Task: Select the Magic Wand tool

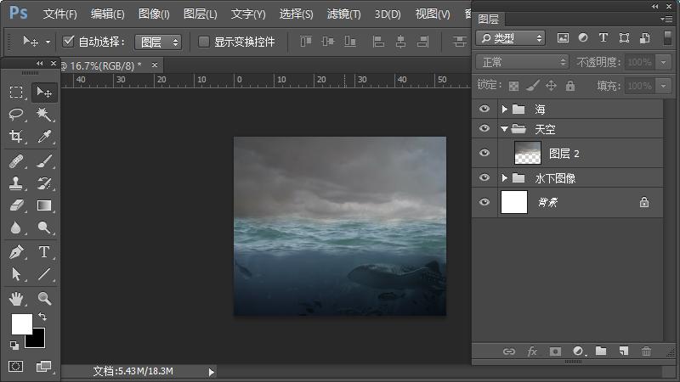Action: (44, 114)
